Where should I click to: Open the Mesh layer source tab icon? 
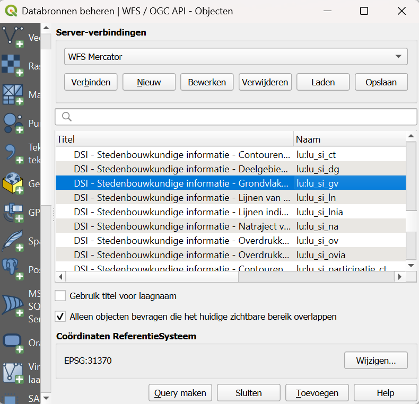click(13, 94)
